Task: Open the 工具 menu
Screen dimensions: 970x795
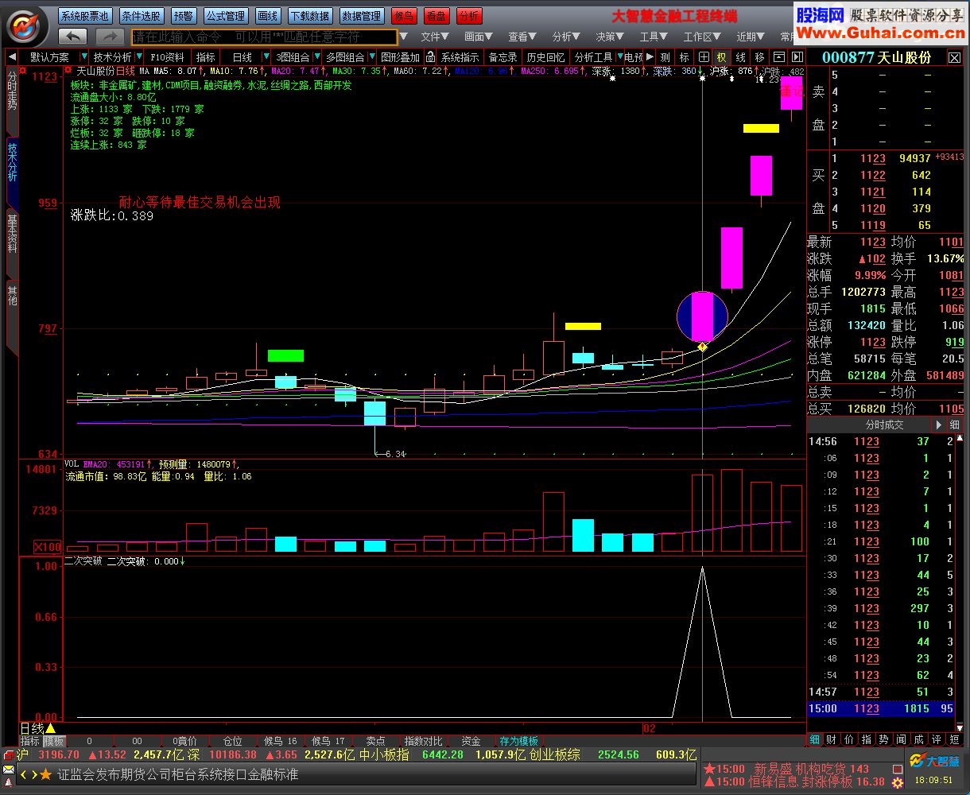Action: (x=654, y=37)
